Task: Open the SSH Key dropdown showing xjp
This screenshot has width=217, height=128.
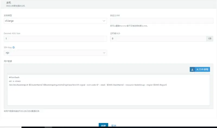Action: (55, 53)
